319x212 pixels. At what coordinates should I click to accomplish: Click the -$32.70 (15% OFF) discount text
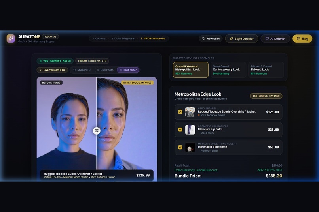270,170
